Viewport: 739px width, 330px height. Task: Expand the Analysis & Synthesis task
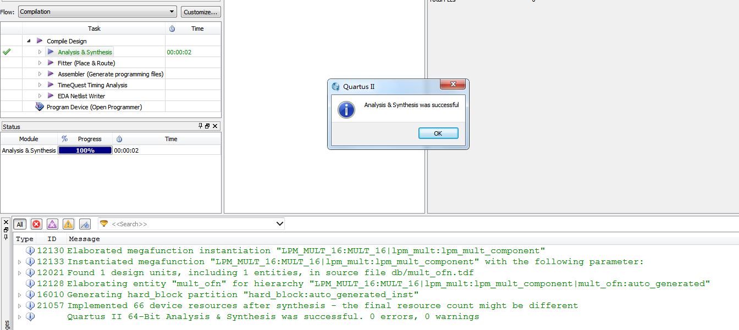40,52
